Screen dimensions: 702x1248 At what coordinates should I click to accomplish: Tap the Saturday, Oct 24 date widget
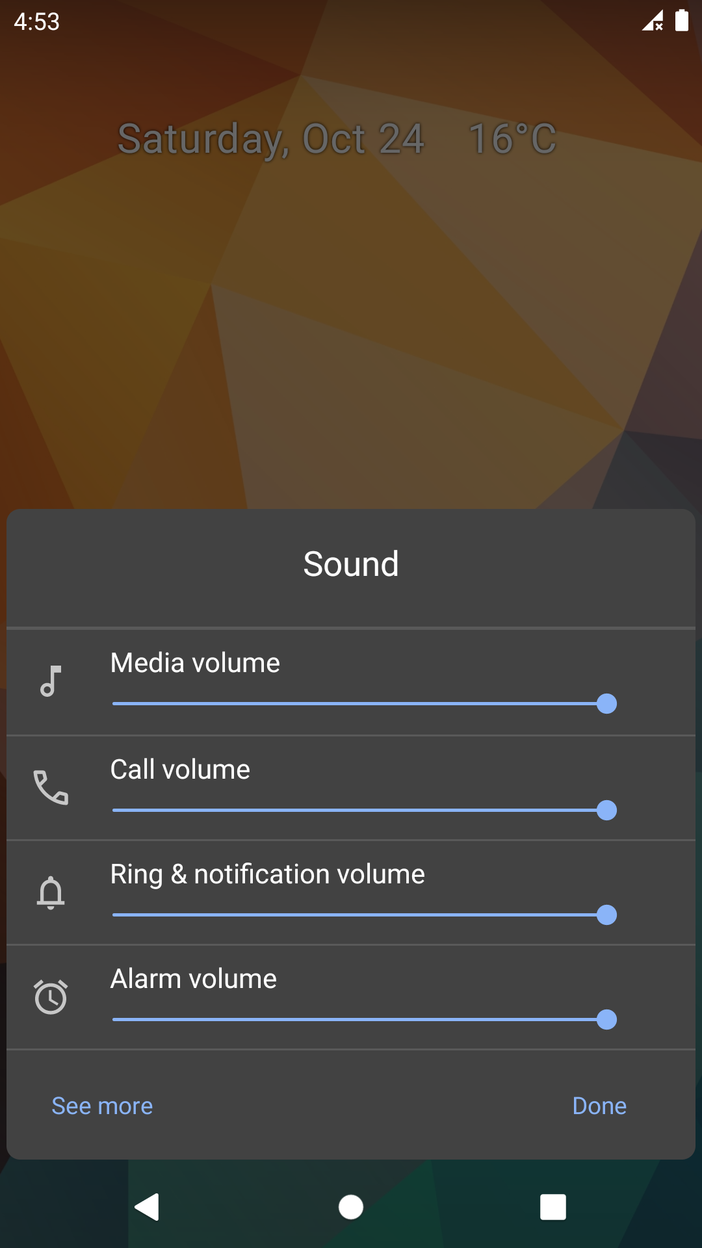pos(270,138)
